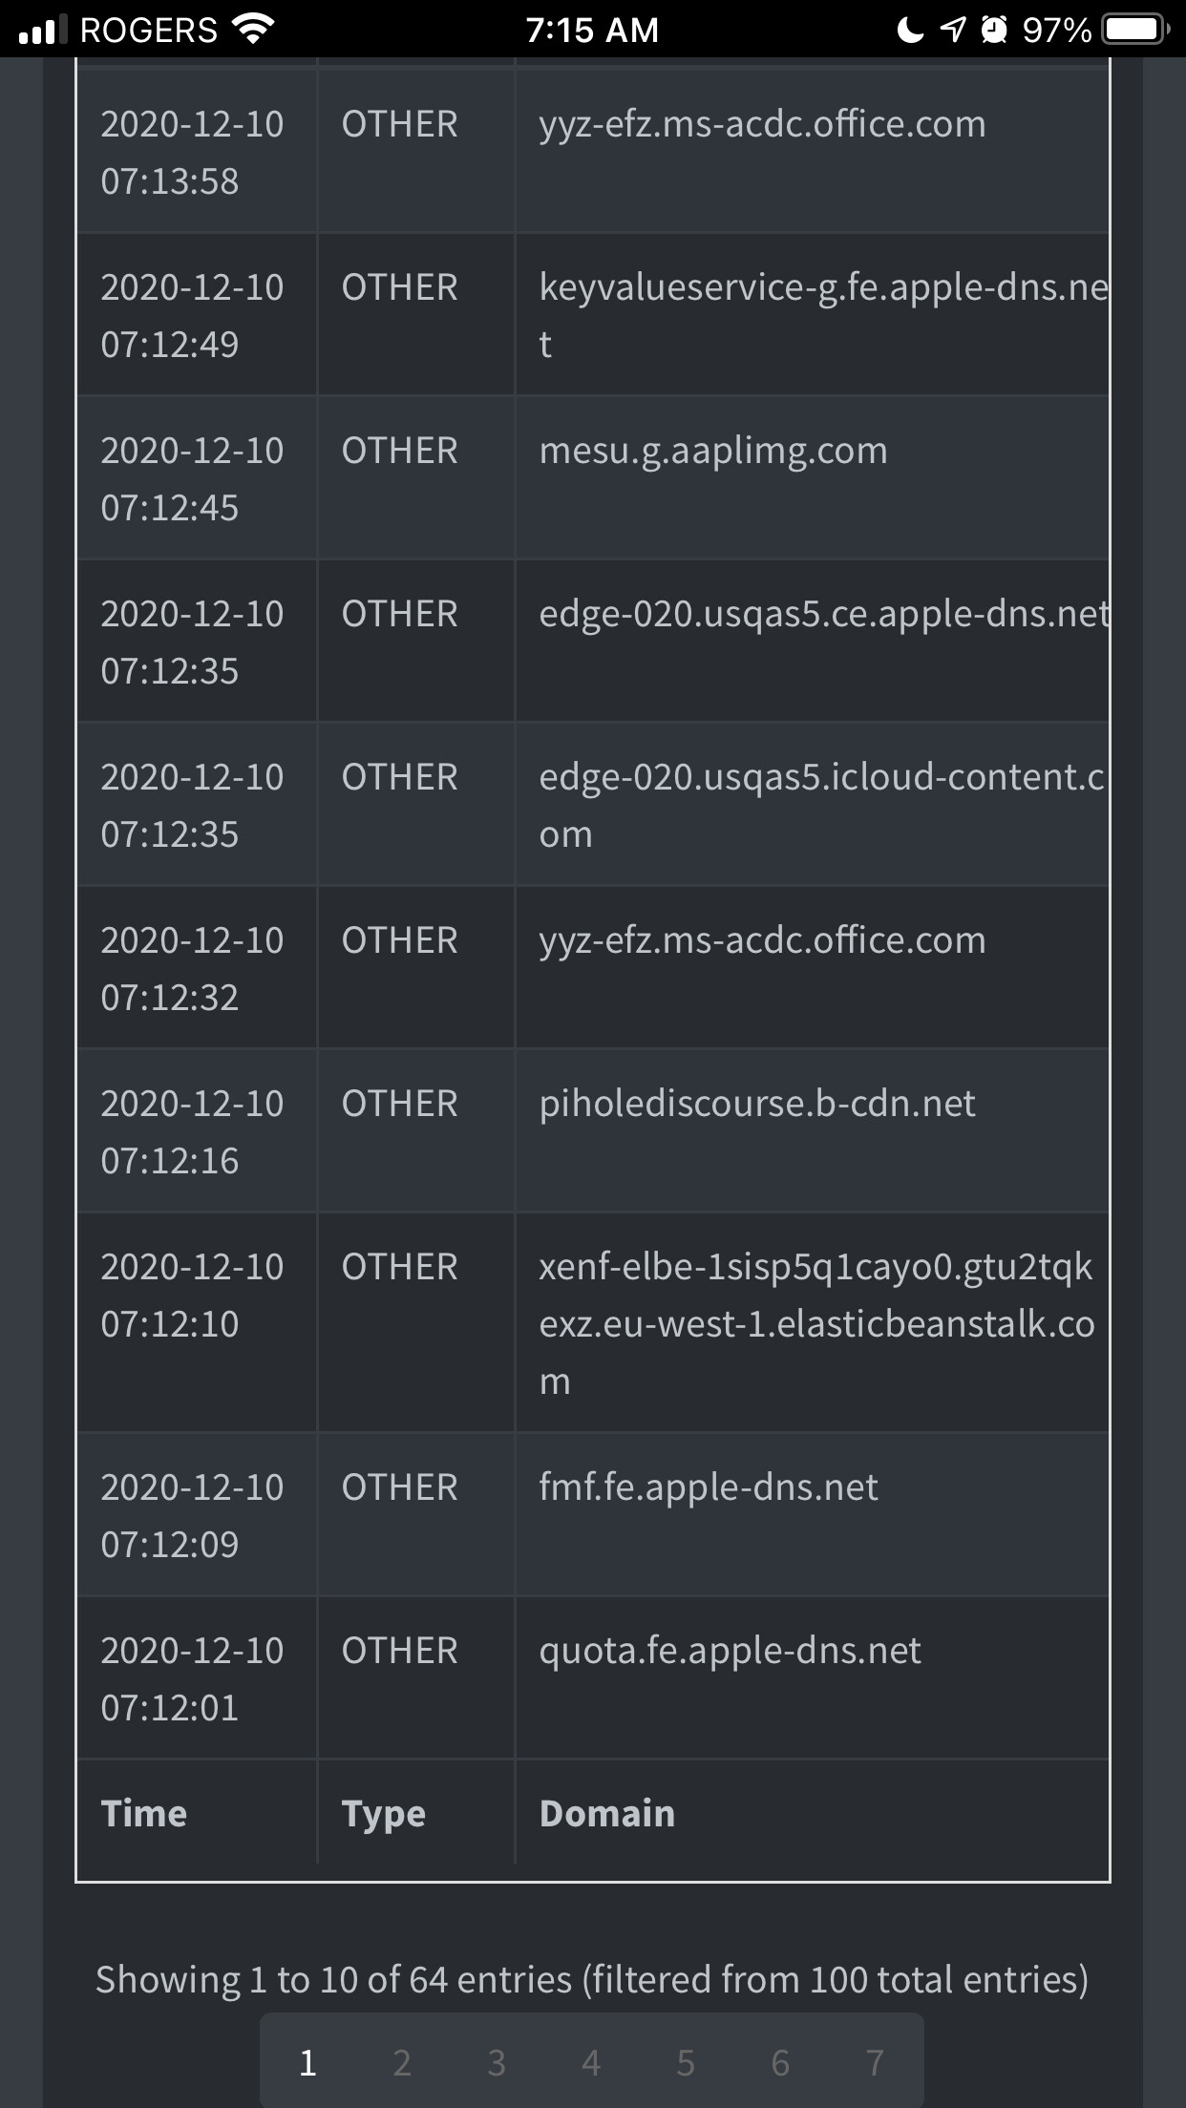The height and width of the screenshot is (2108, 1186).
Task: Select domain piholediscourse.b-cdn.net
Action: (757, 1104)
